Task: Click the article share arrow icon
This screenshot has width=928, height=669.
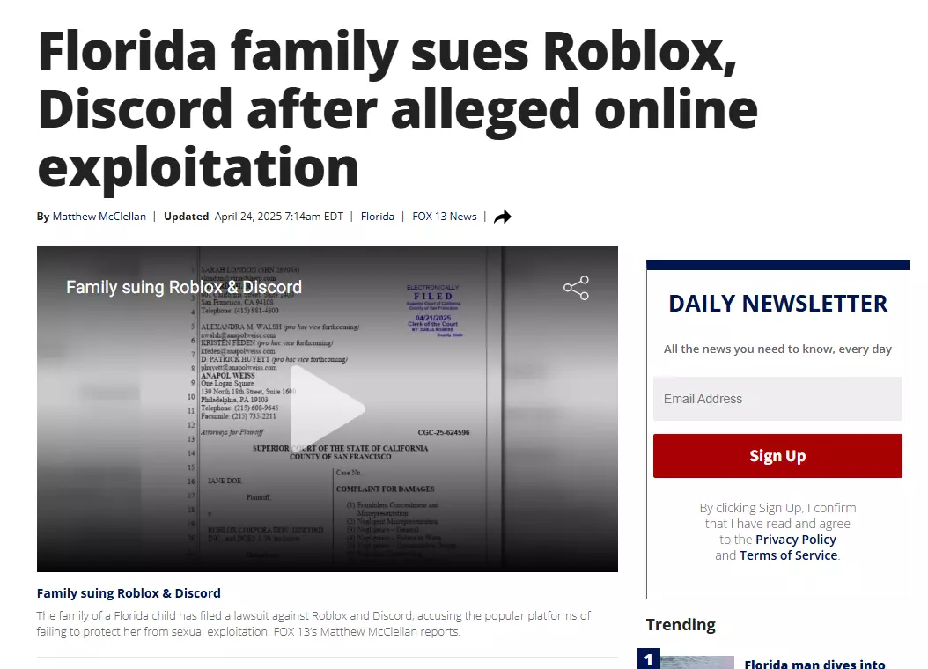Action: click(x=503, y=217)
